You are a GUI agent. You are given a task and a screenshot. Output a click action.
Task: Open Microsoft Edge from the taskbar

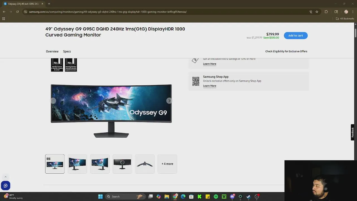[x=183, y=197]
